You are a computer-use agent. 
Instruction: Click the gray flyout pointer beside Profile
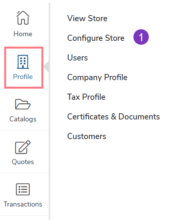coord(46,67)
